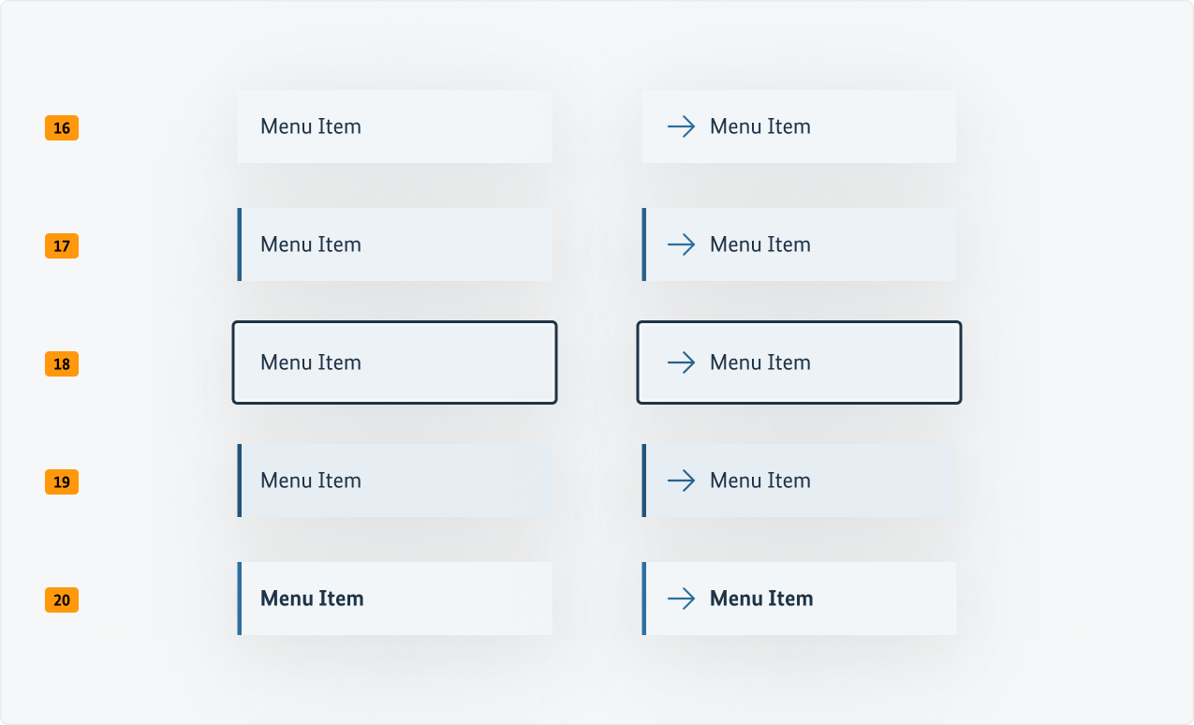Click the orange badge labeled 17
This screenshot has height=725, width=1194.
coord(62,246)
